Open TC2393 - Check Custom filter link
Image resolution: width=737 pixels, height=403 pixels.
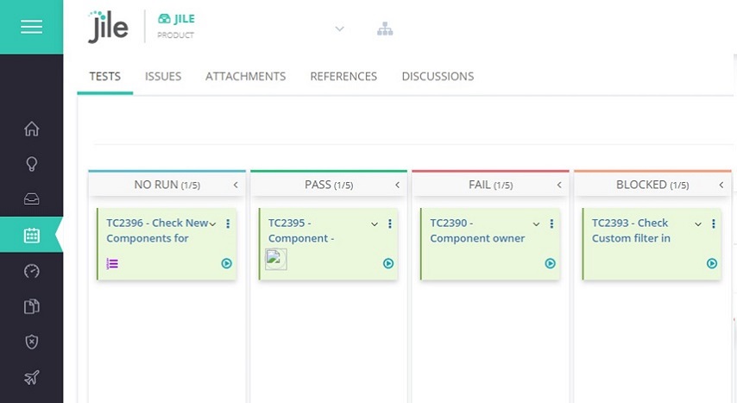click(x=630, y=230)
